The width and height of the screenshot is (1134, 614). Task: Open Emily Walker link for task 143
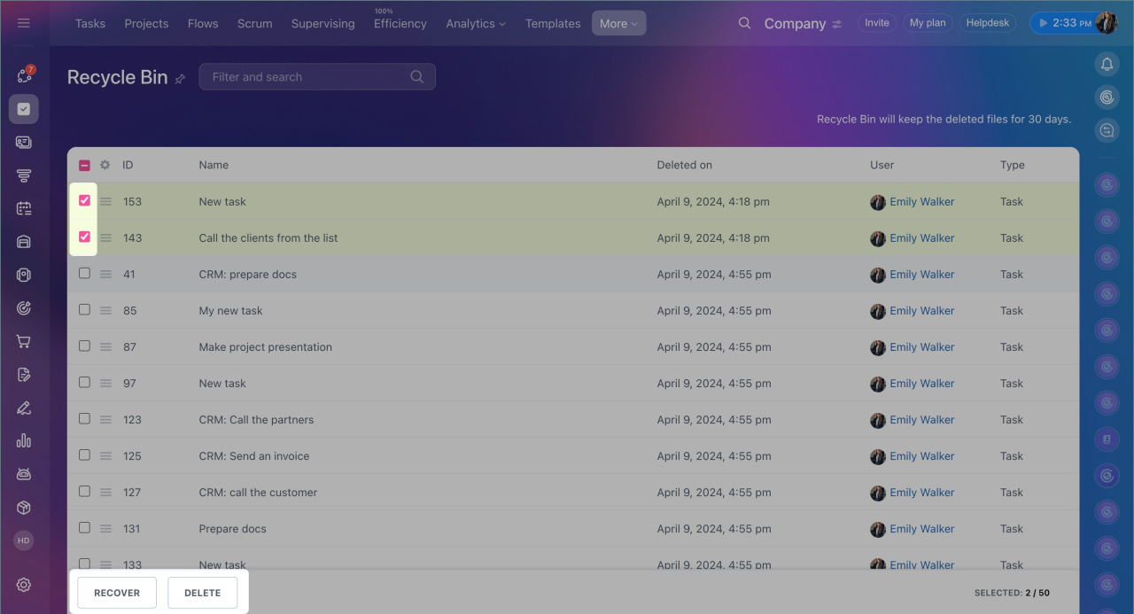point(921,238)
